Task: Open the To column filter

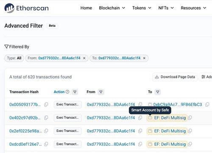Action: (x=158, y=92)
